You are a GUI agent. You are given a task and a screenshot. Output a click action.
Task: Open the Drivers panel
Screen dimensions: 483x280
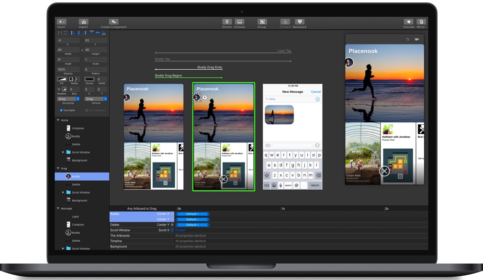click(227, 22)
